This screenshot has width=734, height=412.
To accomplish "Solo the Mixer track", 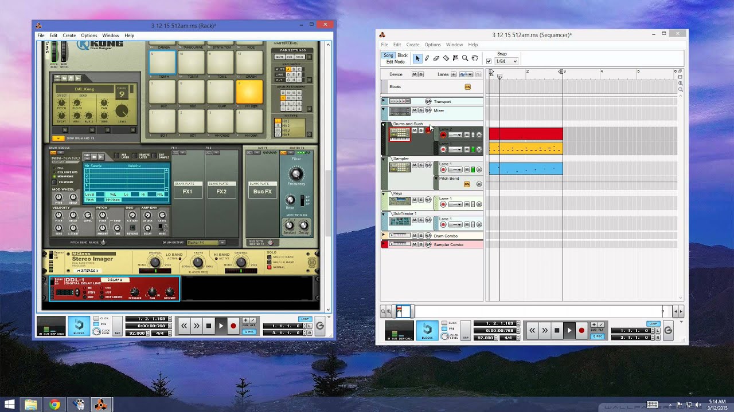I will (x=421, y=110).
